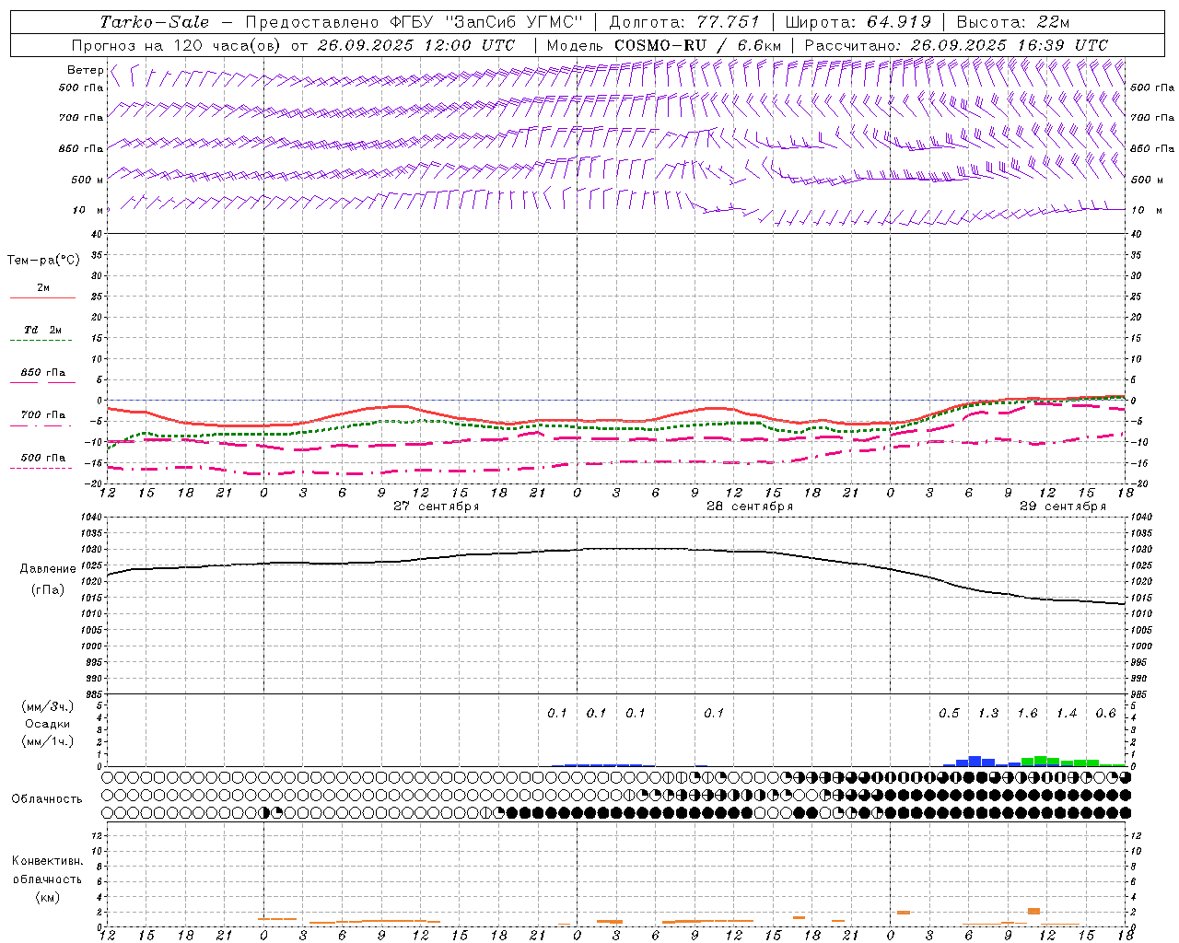Click the Ветер wind section label
1179x943 pixels.
click(86, 70)
